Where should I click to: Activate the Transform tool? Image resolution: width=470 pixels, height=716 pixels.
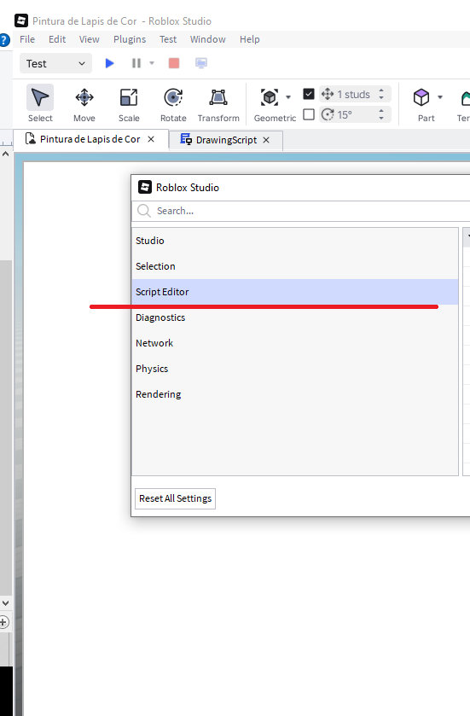[x=218, y=103]
